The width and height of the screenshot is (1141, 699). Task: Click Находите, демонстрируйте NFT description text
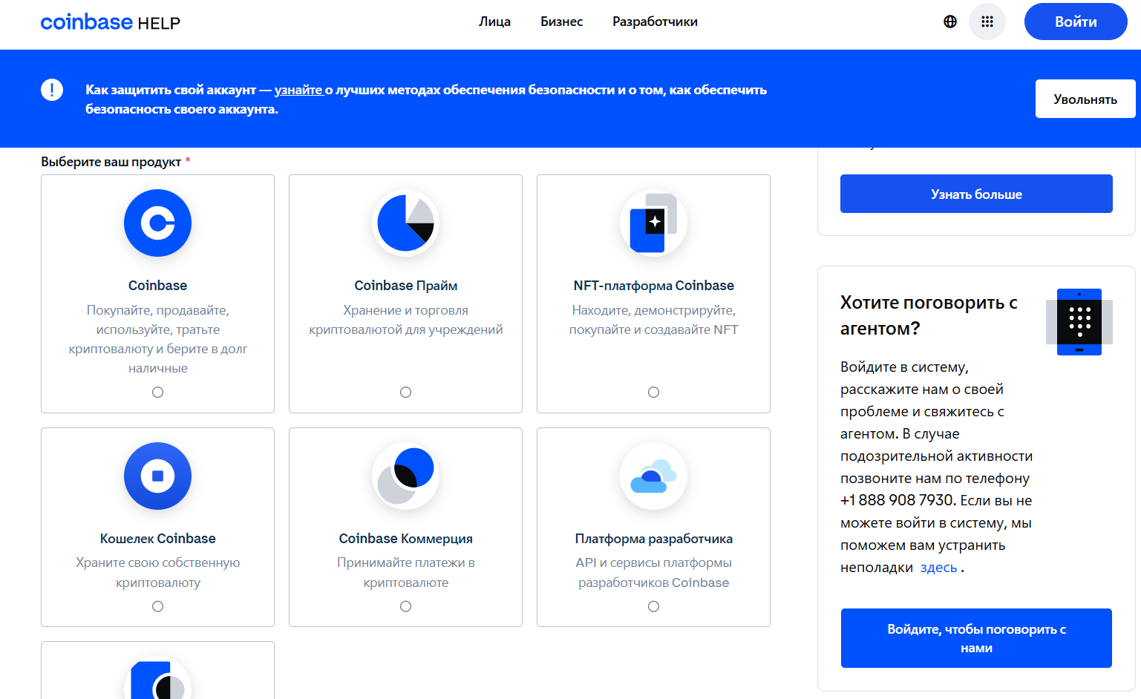coord(653,320)
